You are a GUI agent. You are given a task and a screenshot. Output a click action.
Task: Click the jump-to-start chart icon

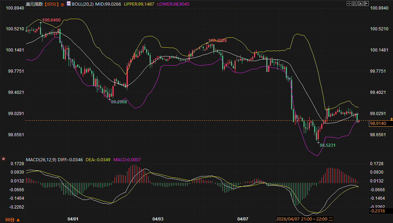(355, 4)
